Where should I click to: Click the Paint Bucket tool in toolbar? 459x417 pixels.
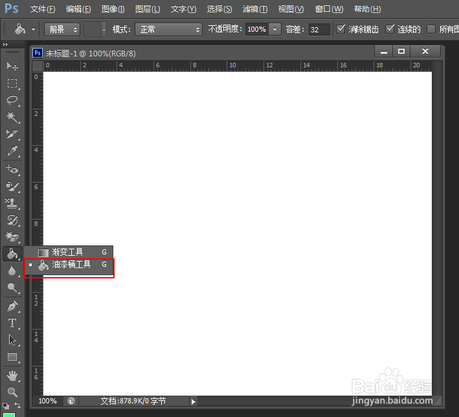[x=12, y=254]
